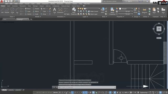This screenshot has width=168, height=94.
Task: Expand the Layers panel
Action: (85, 17)
